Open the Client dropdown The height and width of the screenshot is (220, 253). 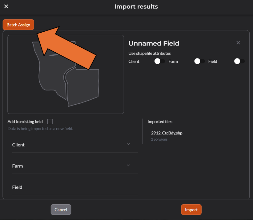pyautogui.click(x=75, y=145)
